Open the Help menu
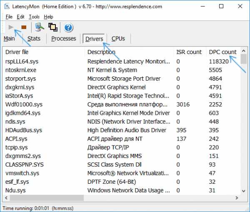This screenshot has width=250, height=212. [48, 17]
